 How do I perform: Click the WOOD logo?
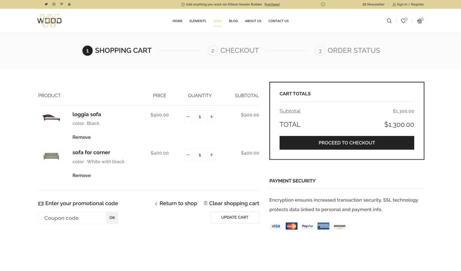(x=49, y=20)
